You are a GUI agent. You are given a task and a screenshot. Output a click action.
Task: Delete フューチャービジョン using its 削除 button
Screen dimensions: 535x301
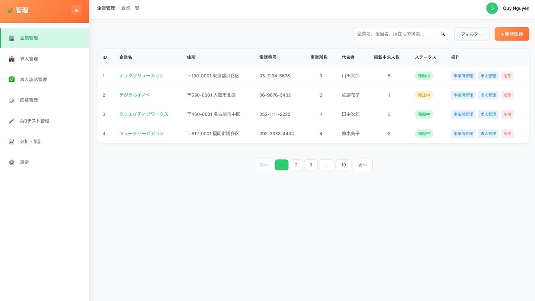507,134
